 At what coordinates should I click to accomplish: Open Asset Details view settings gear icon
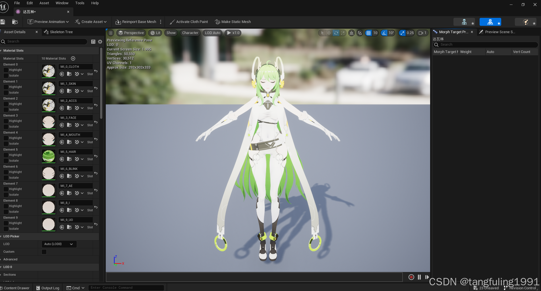100,42
